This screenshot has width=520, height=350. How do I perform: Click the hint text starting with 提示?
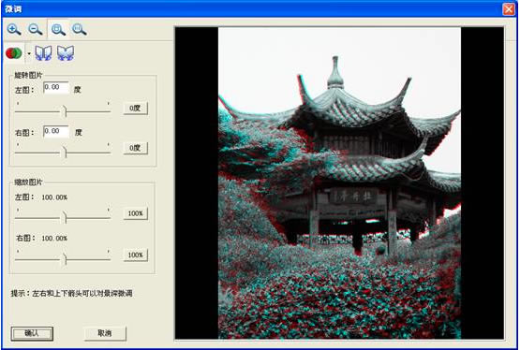click(x=71, y=293)
